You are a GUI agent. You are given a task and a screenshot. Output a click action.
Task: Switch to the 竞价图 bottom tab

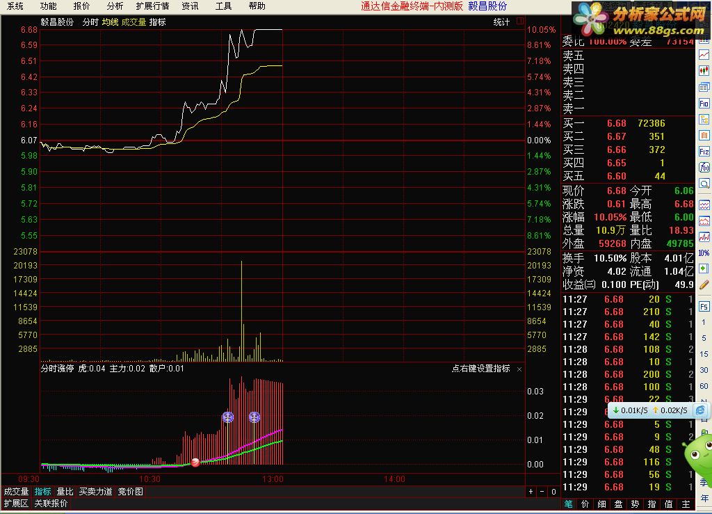tap(131, 492)
